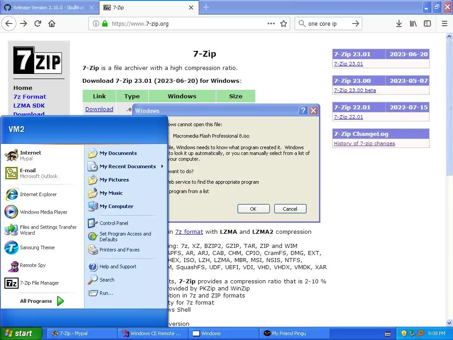Click the Windows Start button
The height and width of the screenshot is (340, 453).
click(x=21, y=333)
